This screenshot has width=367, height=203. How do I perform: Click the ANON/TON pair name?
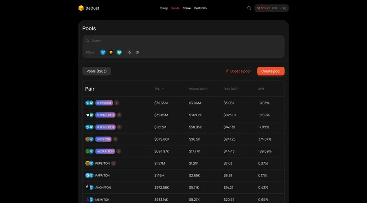(x=103, y=188)
